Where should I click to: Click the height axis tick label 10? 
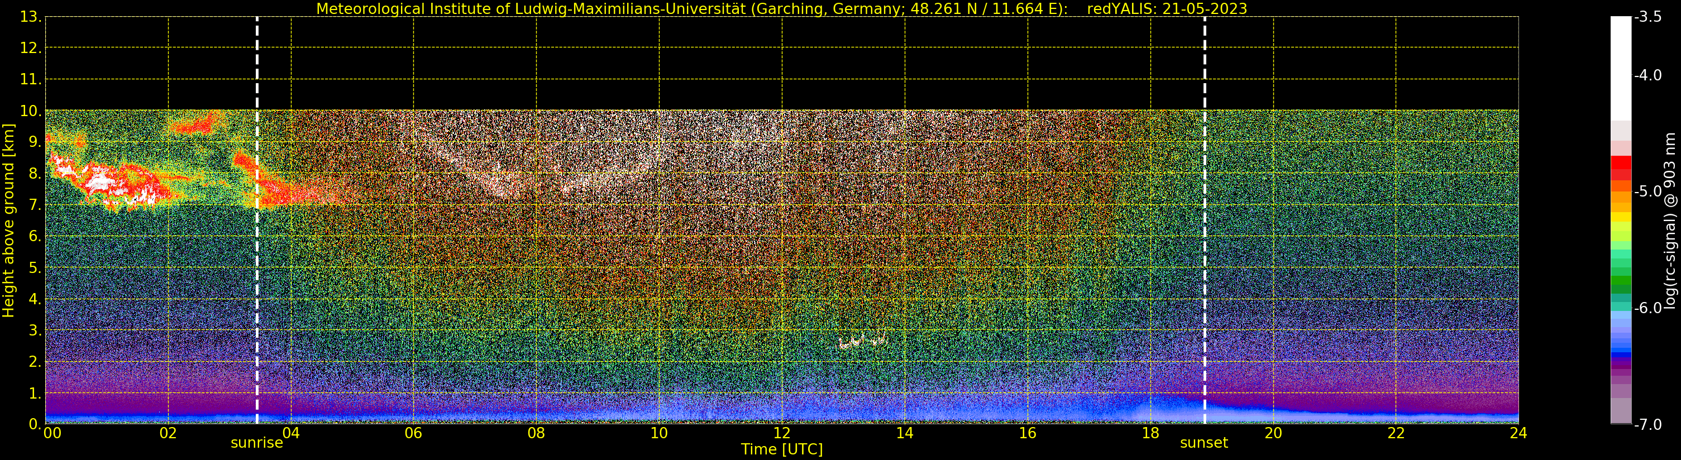(x=30, y=111)
